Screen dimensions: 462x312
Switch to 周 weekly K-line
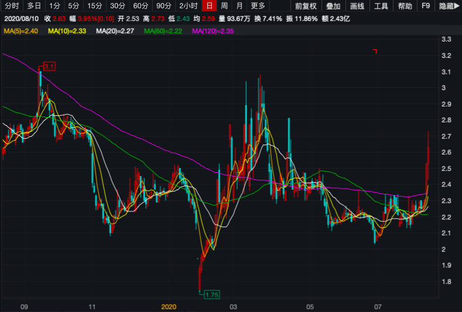tap(224, 6)
